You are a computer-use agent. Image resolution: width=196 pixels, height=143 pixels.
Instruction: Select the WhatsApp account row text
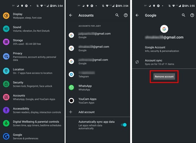pos(85,88)
